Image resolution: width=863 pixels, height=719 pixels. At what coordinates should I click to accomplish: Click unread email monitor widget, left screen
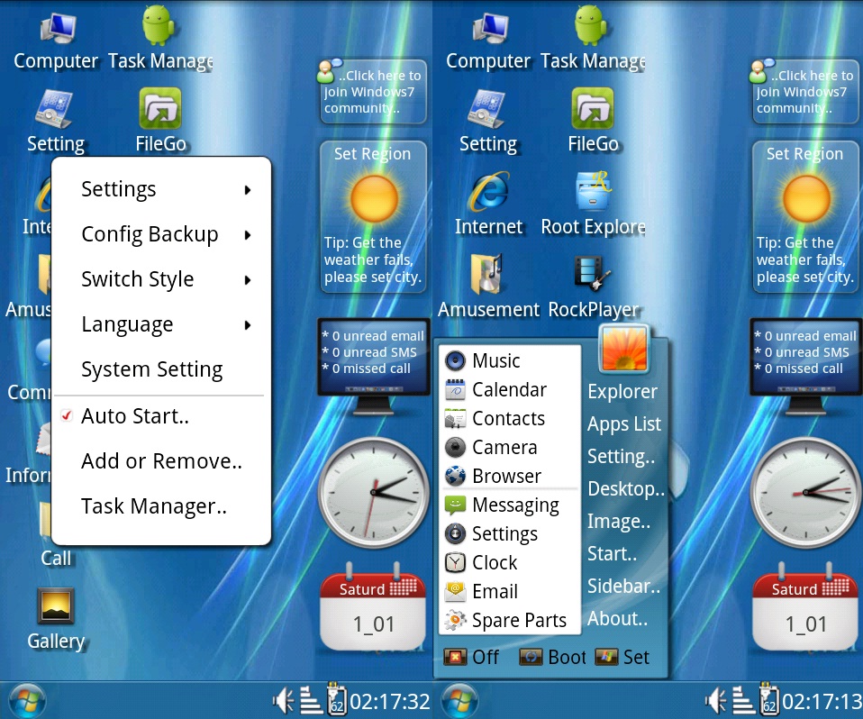374,366
